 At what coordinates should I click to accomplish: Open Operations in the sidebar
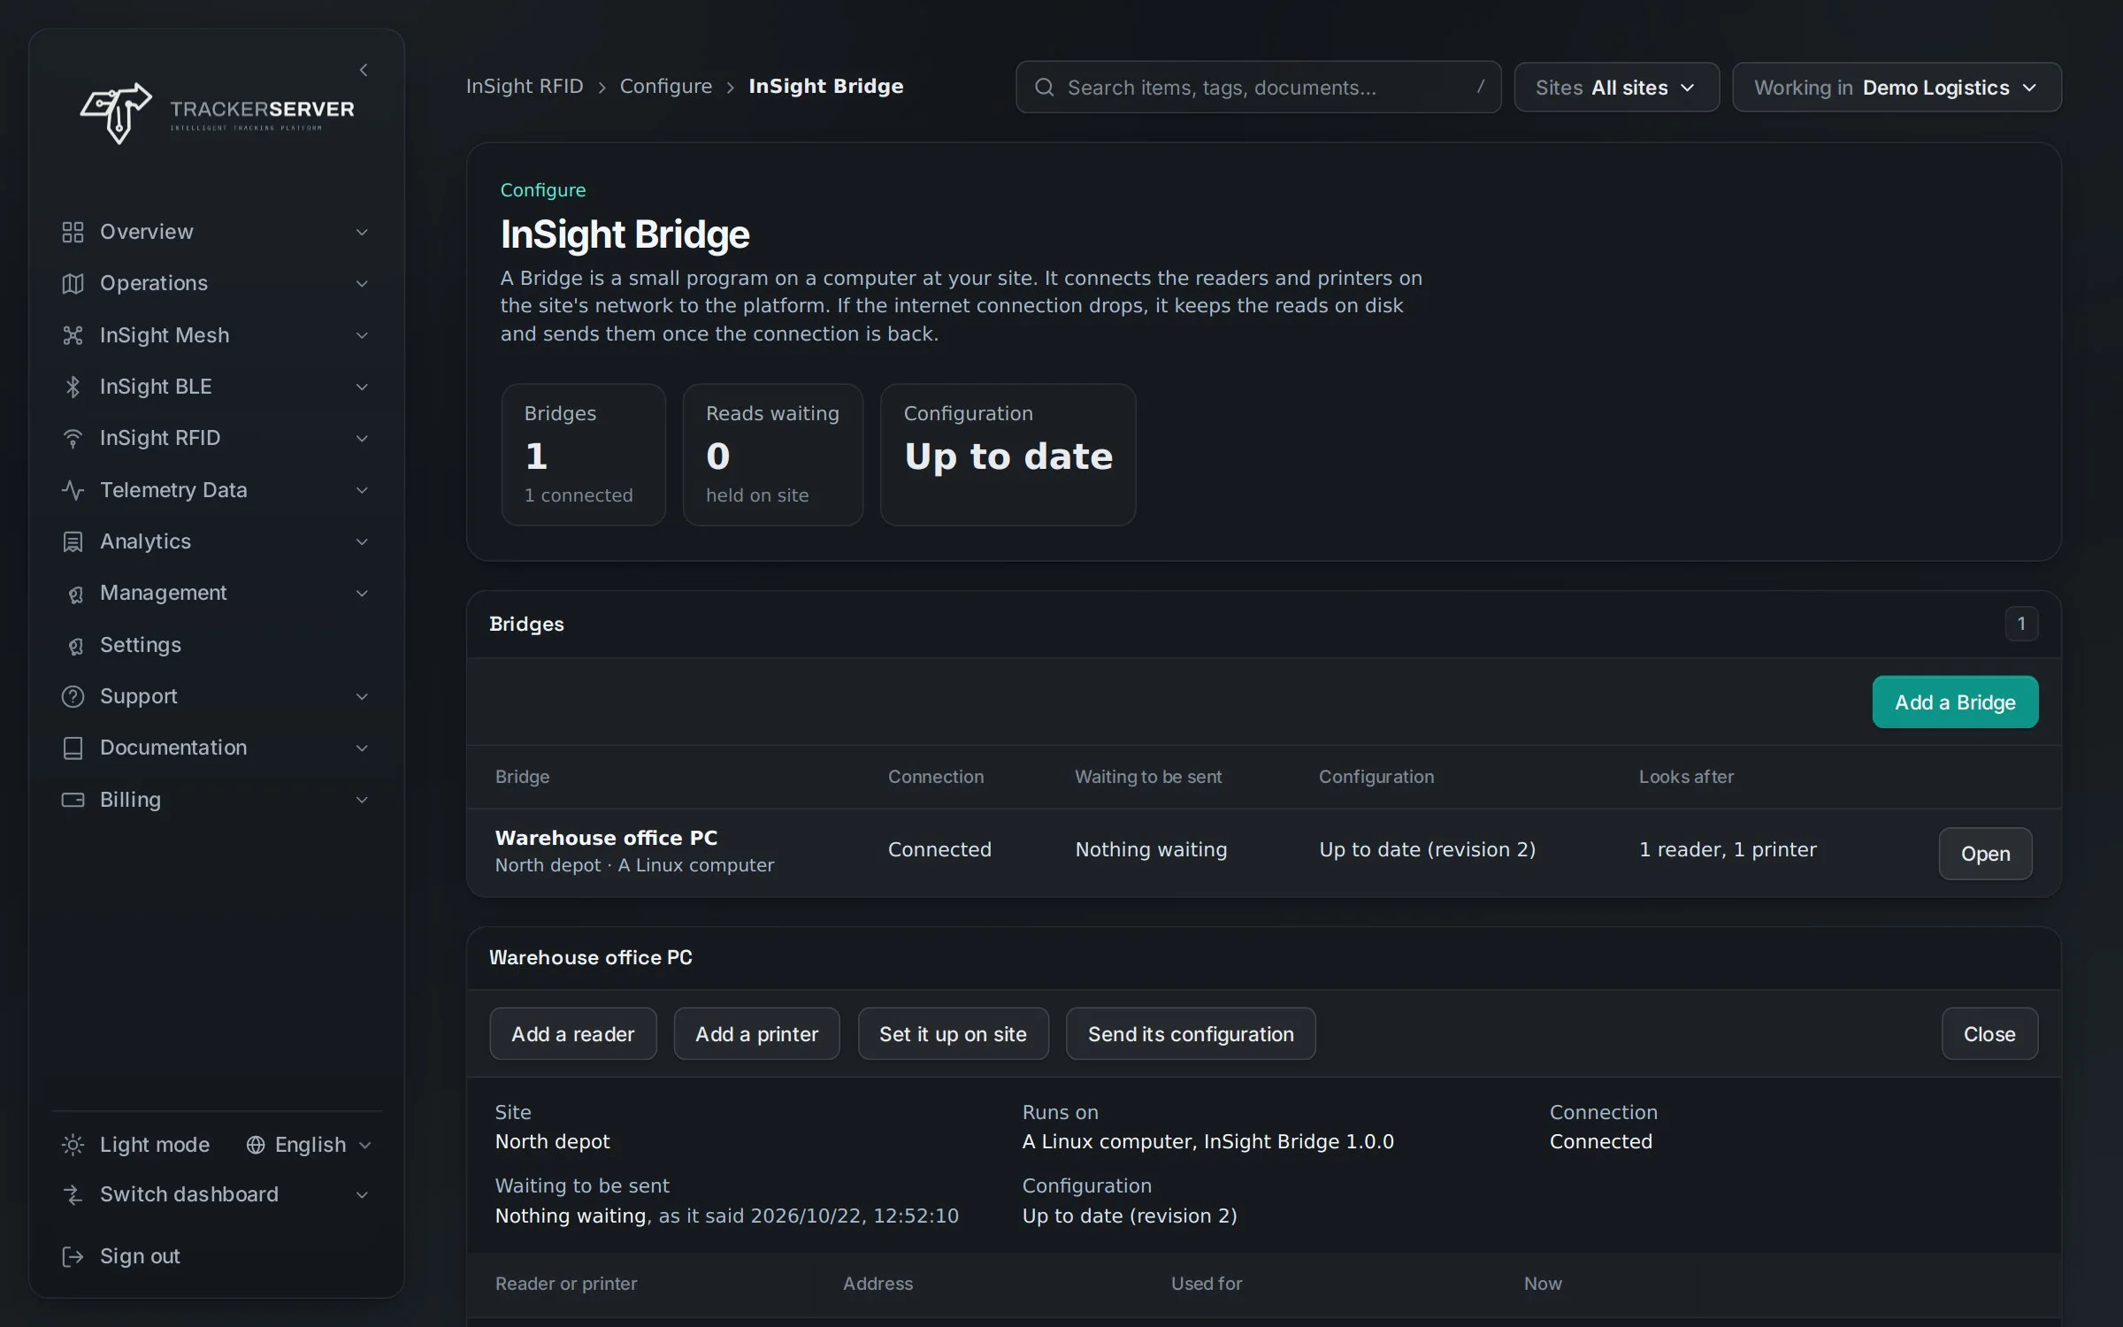tap(216, 283)
